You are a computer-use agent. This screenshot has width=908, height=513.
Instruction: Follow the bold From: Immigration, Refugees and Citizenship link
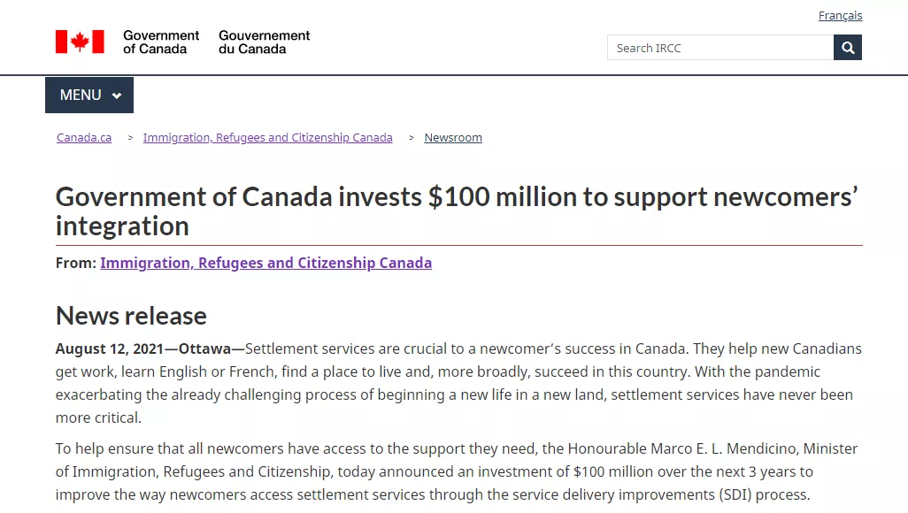pos(265,263)
